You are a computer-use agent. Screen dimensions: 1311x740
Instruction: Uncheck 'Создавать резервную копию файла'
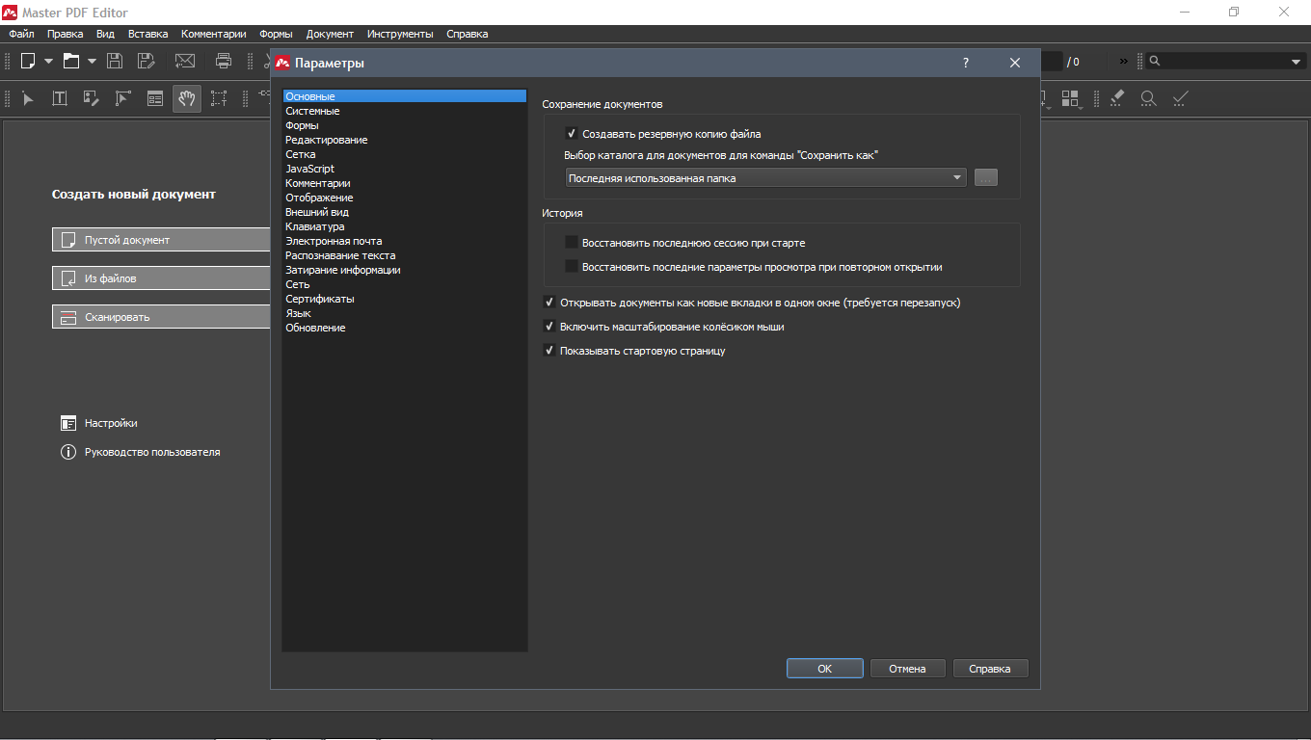tap(572, 134)
